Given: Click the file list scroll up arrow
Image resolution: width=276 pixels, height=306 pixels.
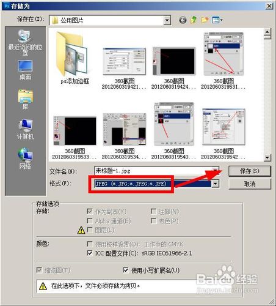Looking at the screenshot, I should [x=267, y=32].
